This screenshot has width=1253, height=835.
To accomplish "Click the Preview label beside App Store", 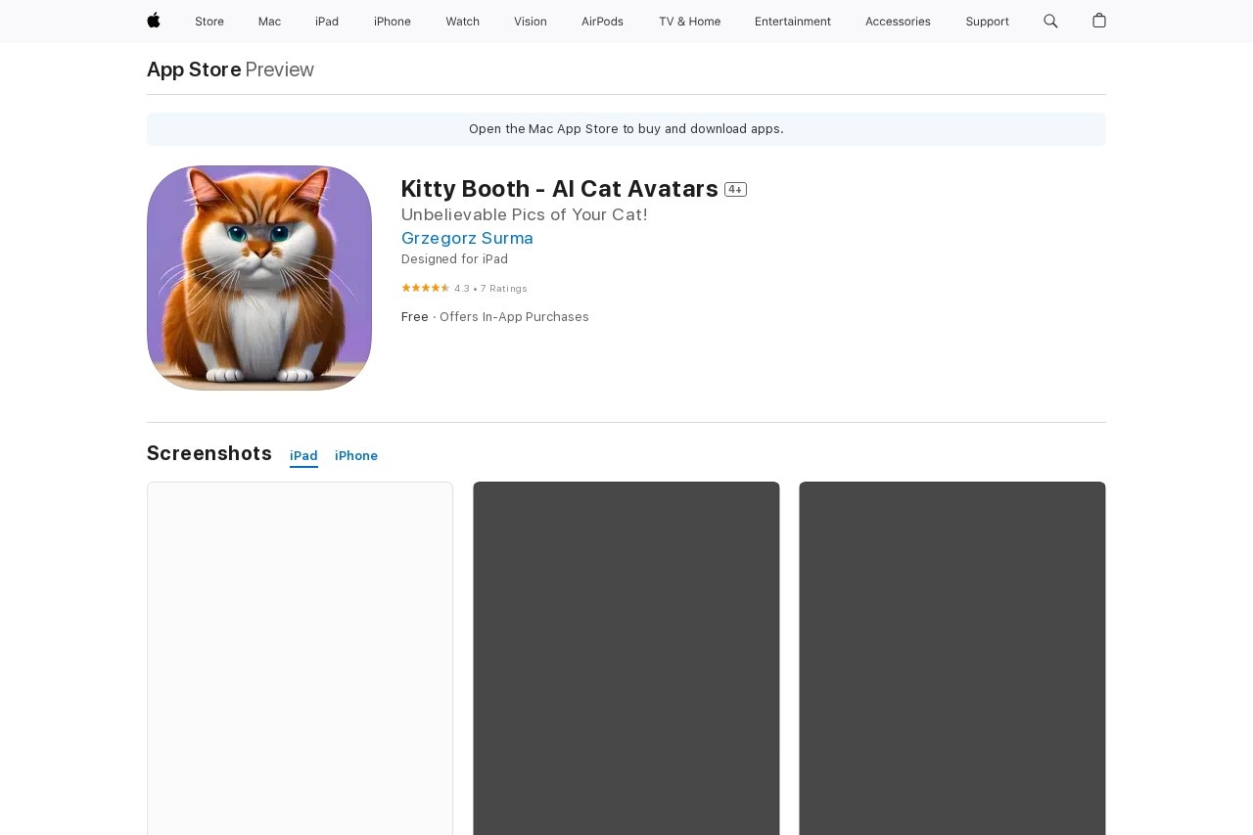I will click(x=280, y=70).
